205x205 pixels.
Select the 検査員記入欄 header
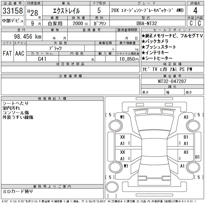(x=52, y=99)
